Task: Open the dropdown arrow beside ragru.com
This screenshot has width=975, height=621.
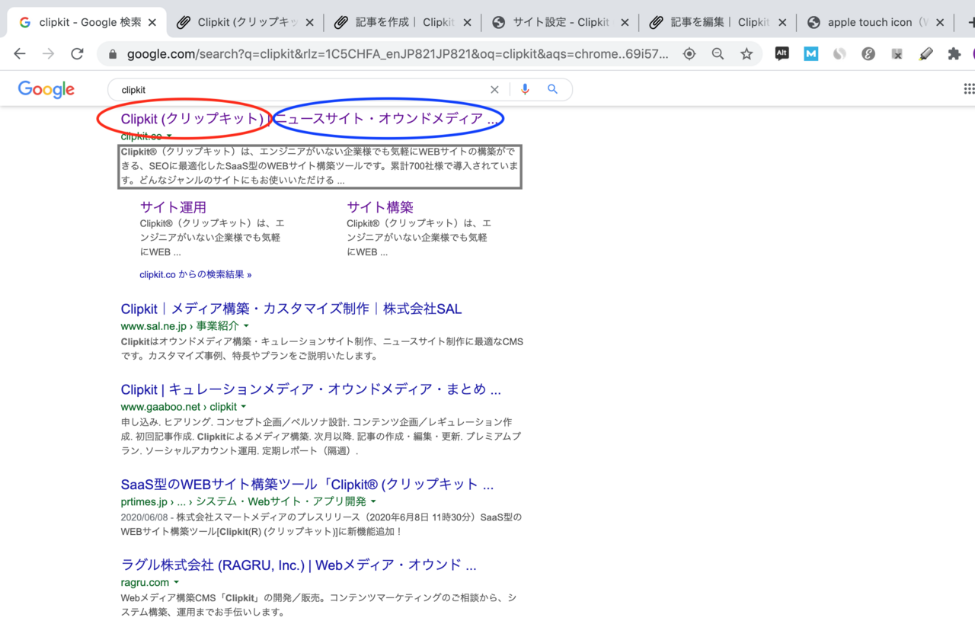Action: coord(177,583)
